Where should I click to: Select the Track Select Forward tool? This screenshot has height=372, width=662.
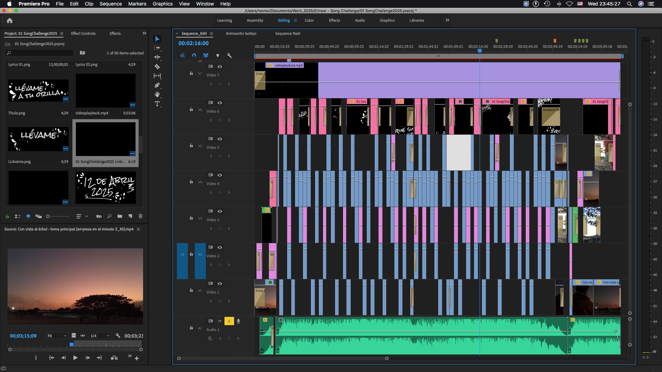(x=157, y=48)
